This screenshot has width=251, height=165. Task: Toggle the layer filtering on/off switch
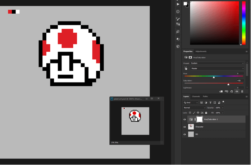click(x=223, y=102)
